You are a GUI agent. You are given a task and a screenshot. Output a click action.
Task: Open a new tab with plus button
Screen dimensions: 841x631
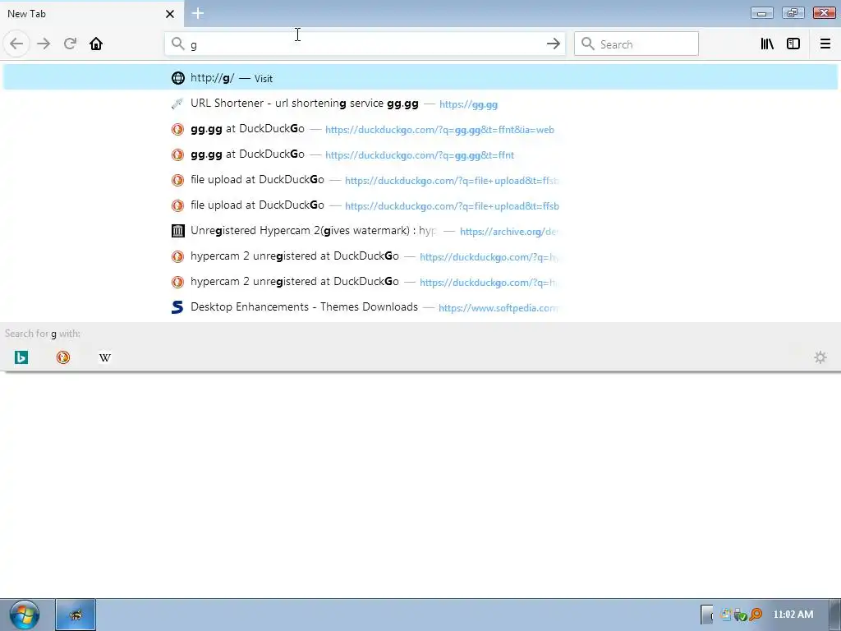point(197,13)
